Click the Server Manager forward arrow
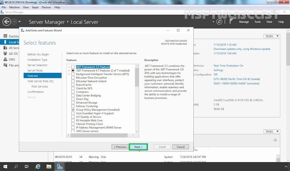 (14, 22)
